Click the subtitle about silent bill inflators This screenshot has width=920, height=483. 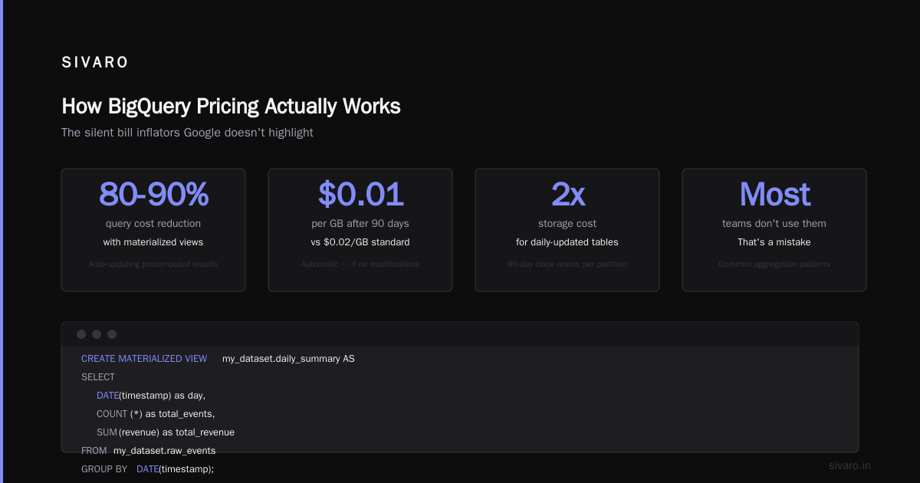[187, 133]
